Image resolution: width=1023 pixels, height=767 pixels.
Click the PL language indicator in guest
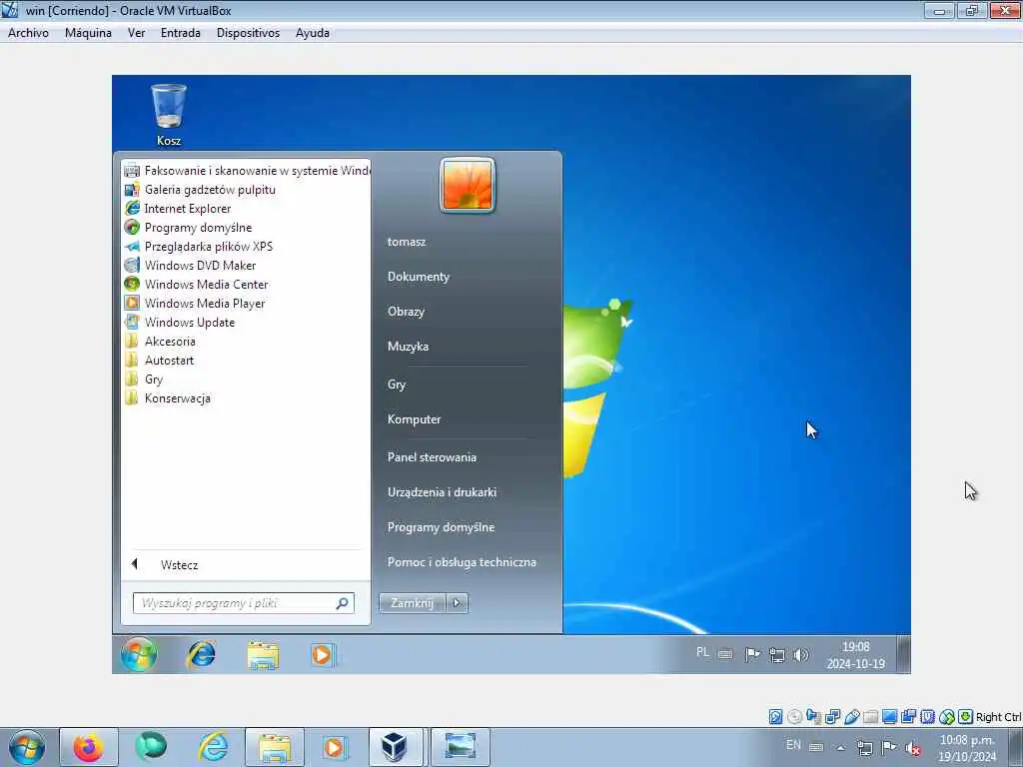(702, 652)
